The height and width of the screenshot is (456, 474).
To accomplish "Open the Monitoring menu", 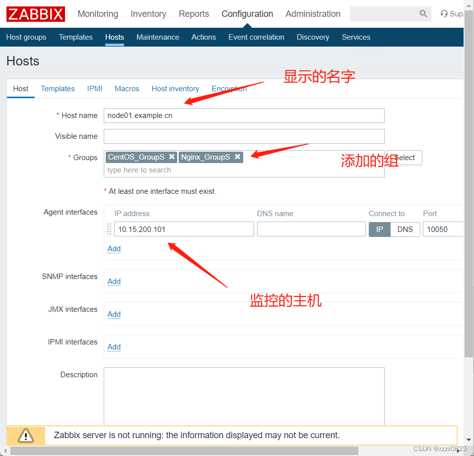I will tap(98, 14).
